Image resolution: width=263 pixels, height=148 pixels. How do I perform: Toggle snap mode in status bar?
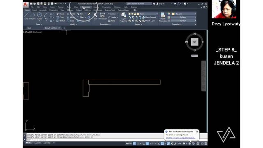pyautogui.click(x=138, y=143)
